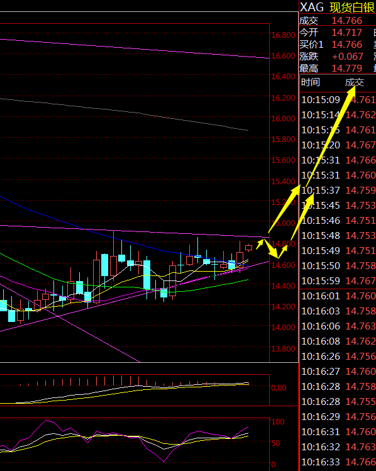Select the most recent small red candlestick
Image resolution: width=376 pixels, height=471 pixels.
coord(248,248)
